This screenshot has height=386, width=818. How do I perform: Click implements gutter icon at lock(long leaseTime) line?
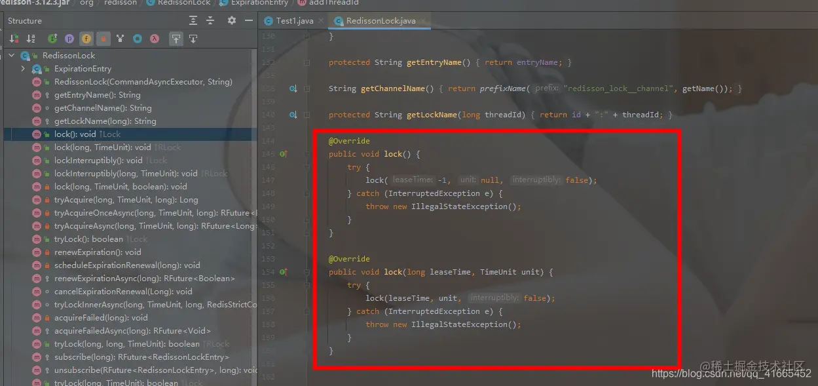tap(284, 272)
